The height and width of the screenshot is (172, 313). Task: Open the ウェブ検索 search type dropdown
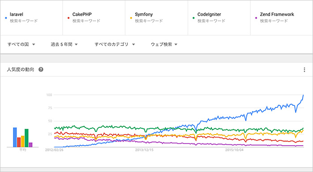coord(164,45)
